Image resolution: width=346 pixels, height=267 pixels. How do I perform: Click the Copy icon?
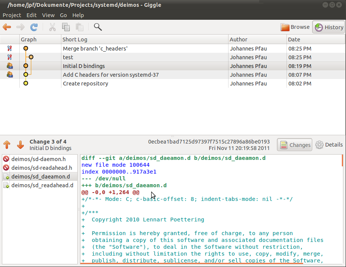tap(66, 27)
